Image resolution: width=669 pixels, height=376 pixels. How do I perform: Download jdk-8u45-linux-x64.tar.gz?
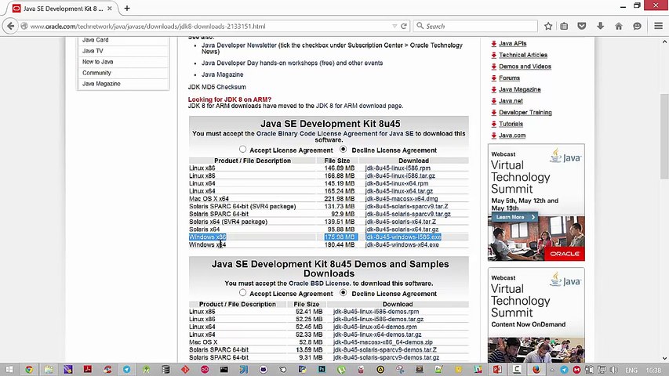click(399, 191)
